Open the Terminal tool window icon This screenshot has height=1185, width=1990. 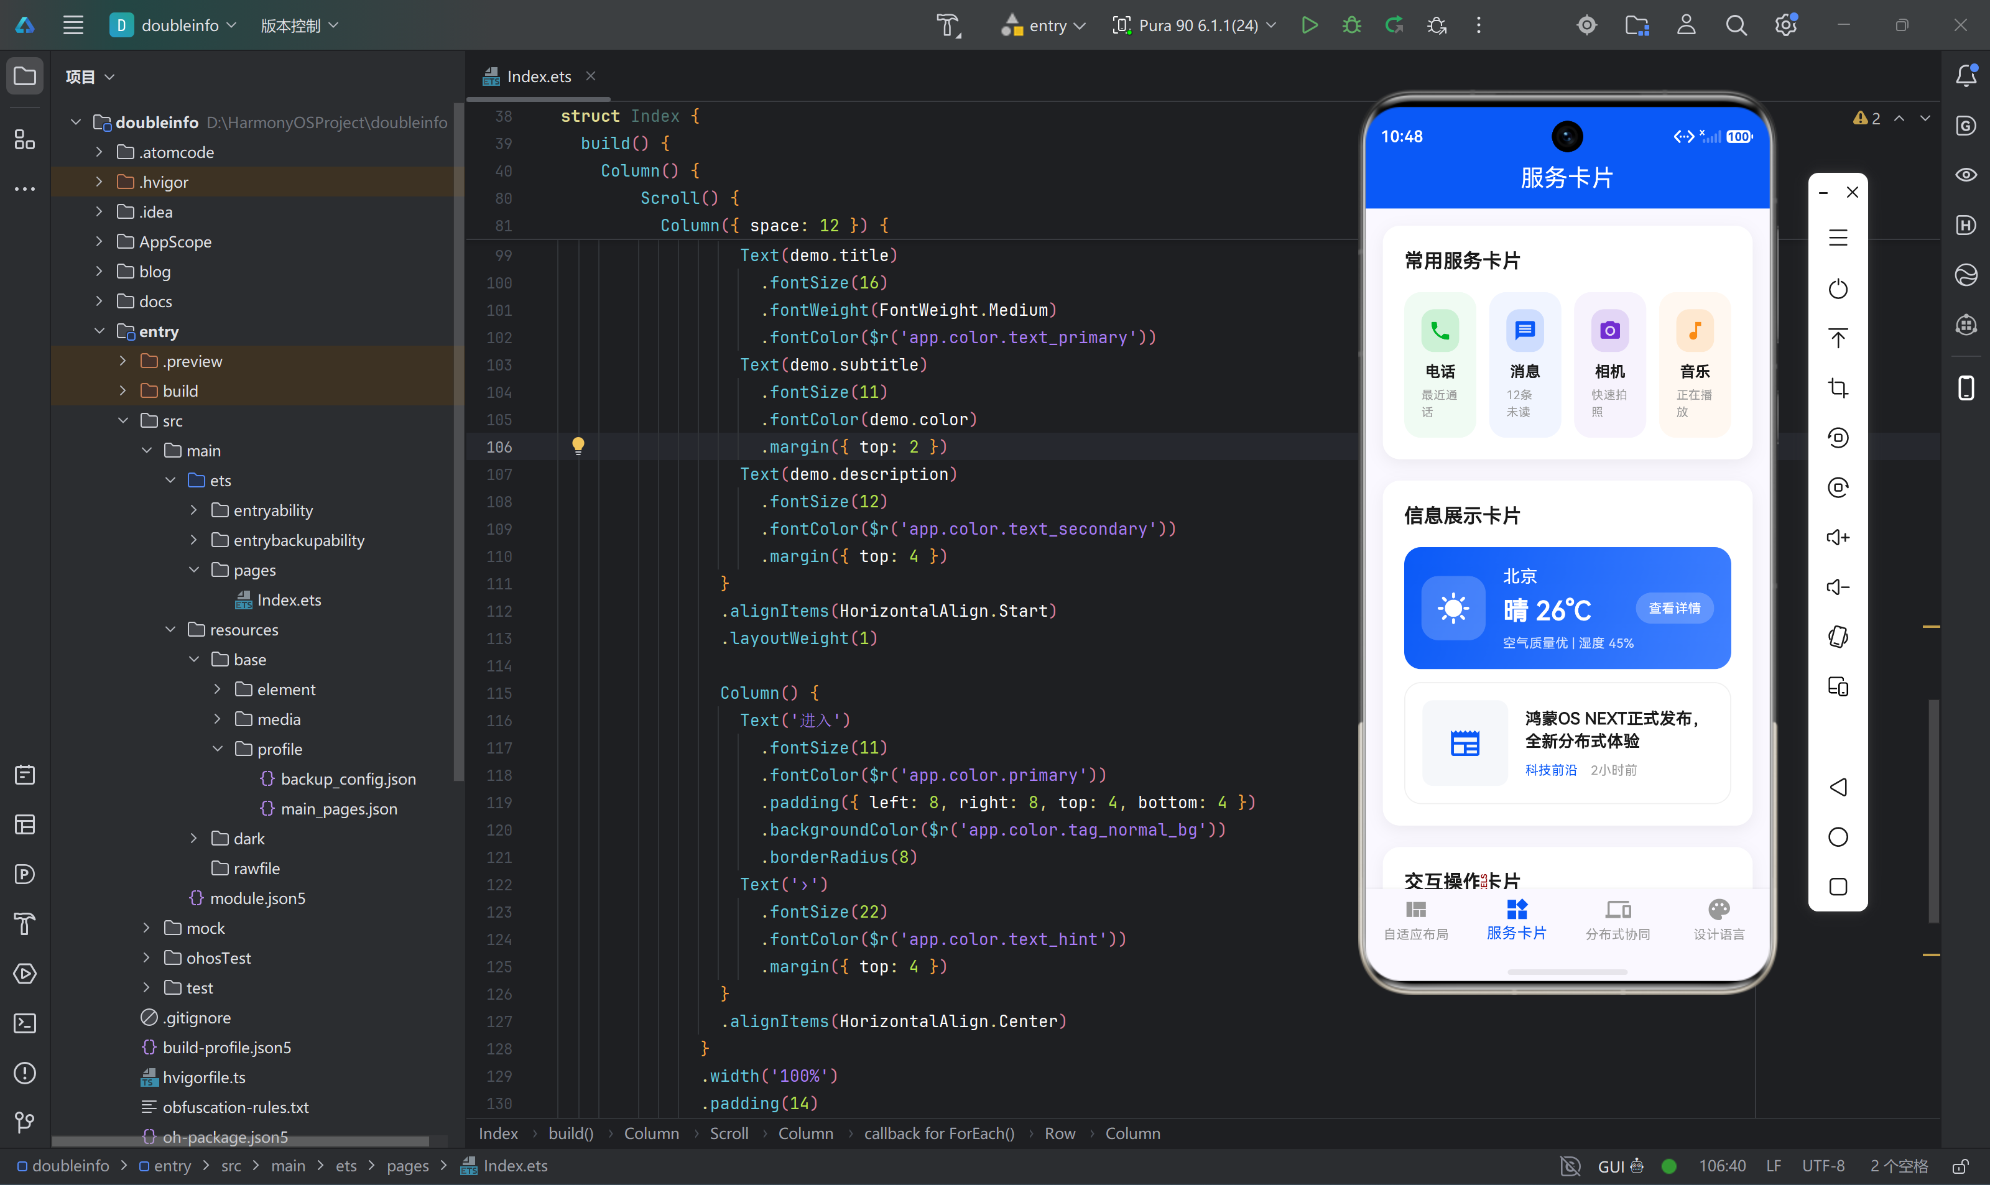[25, 1023]
